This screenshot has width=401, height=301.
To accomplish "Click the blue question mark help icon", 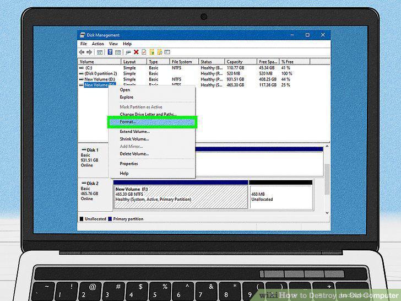I will click(x=110, y=52).
